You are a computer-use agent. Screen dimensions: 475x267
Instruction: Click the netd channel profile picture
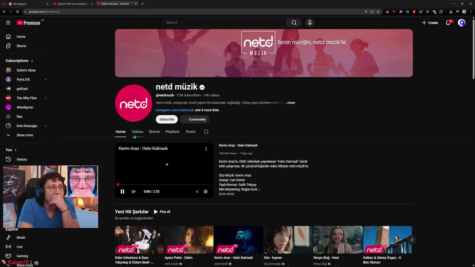[134, 103]
